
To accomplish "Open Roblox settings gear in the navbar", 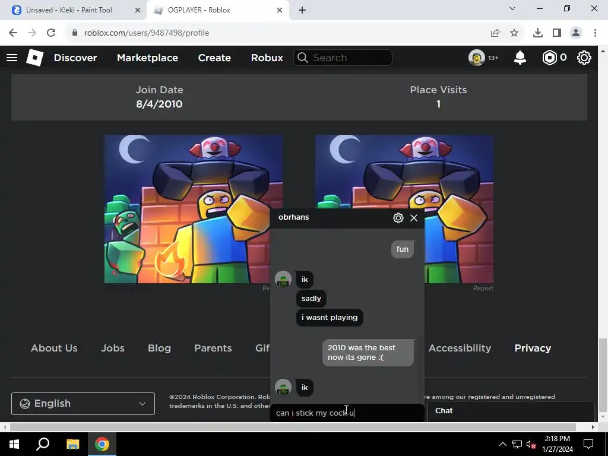I will (584, 58).
